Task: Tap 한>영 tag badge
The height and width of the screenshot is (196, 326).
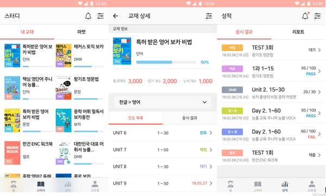Action: (x=232, y=132)
